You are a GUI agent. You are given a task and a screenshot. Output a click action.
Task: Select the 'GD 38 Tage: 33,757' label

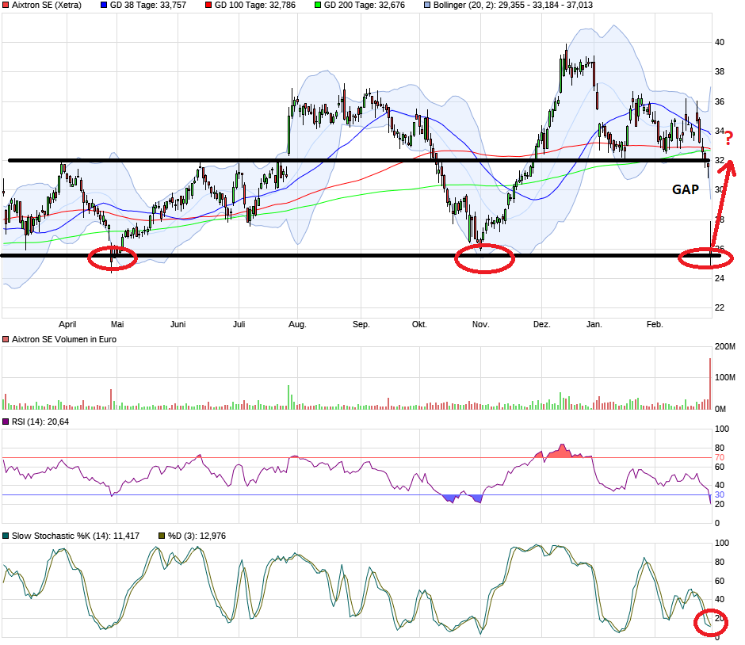(x=148, y=6)
